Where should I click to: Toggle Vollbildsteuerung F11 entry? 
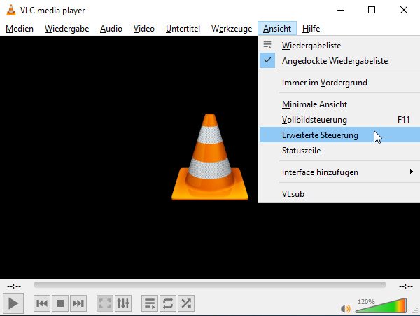pyautogui.click(x=339, y=120)
